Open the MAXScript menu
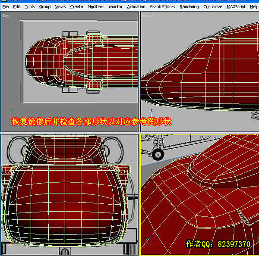Screen dimensions: 259x256 [x=236, y=7]
